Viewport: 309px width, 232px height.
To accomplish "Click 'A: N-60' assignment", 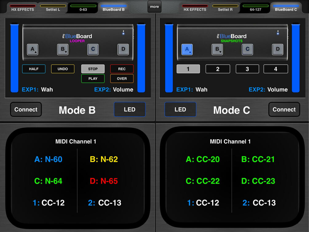I will tap(48, 159).
